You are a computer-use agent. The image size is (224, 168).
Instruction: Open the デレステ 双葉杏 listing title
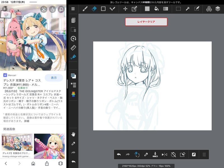[22, 82]
